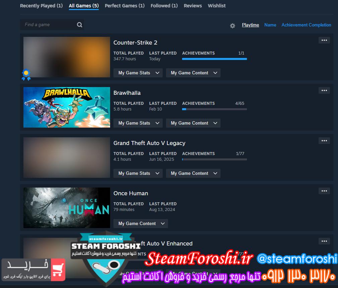Expand My Game Stats for GTA V Legacy

pos(138,173)
